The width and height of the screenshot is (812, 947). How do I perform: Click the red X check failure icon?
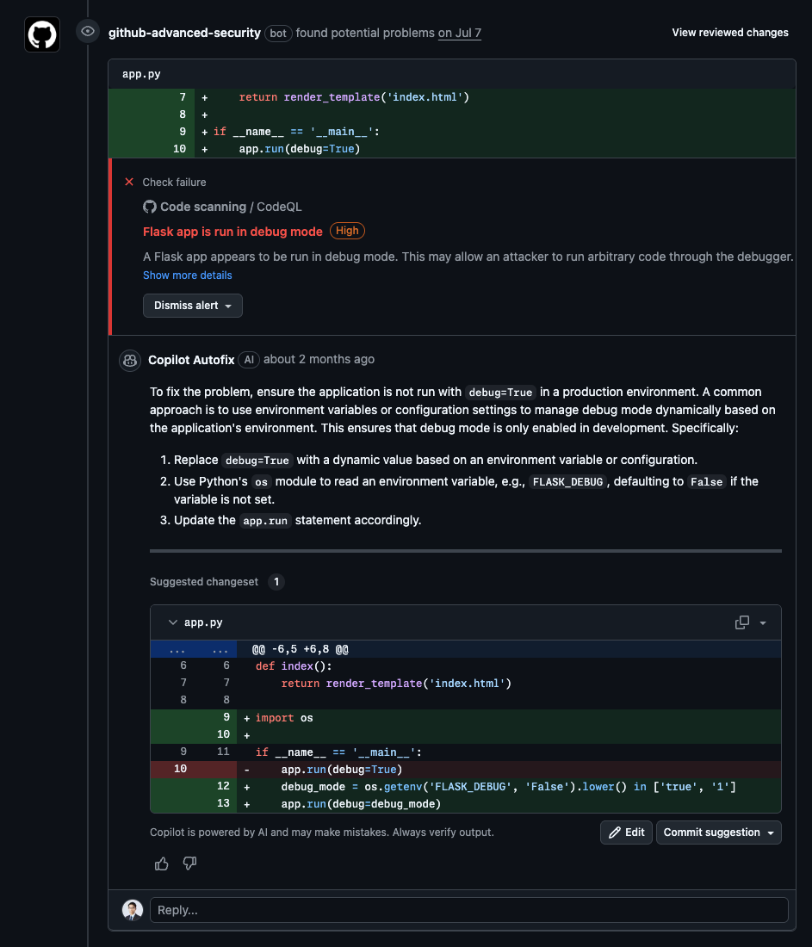(x=128, y=182)
